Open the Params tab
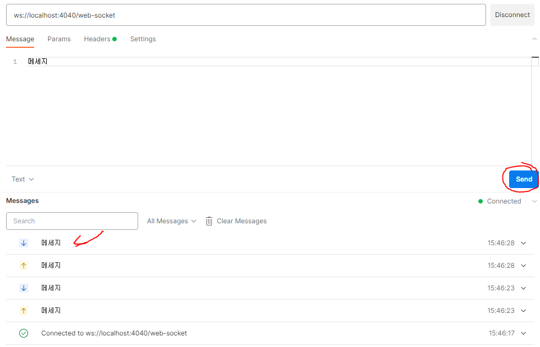The height and width of the screenshot is (347, 540). pyautogui.click(x=59, y=39)
